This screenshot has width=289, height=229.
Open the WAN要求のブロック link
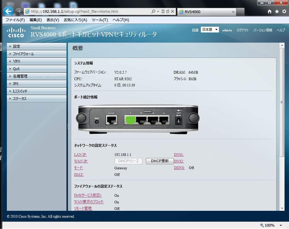(x=89, y=202)
